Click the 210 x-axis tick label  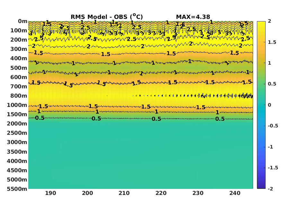tap(124, 193)
